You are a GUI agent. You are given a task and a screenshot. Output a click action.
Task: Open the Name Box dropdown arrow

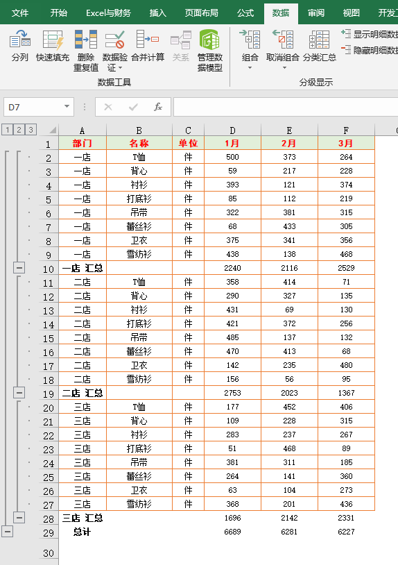(67, 107)
